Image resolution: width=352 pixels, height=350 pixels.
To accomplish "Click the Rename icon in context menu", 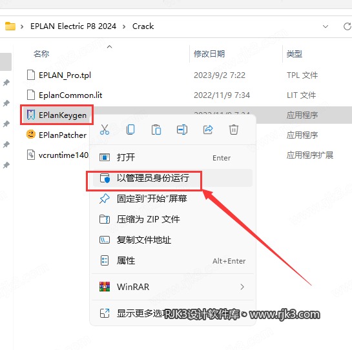I will click(182, 130).
